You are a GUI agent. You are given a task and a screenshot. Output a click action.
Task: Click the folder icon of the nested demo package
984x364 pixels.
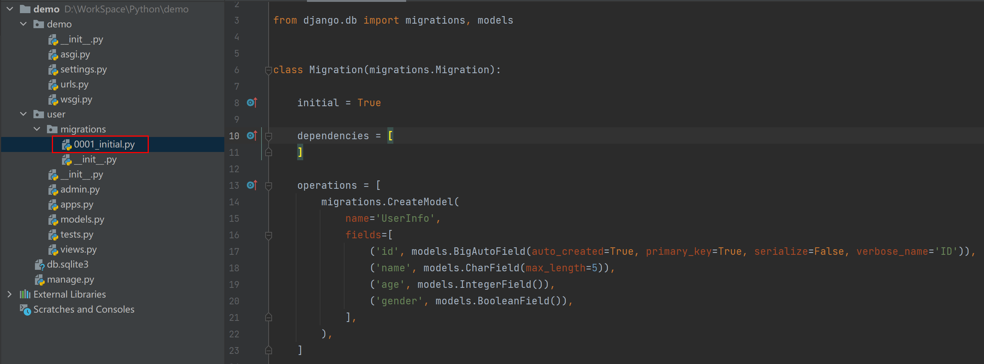coord(39,24)
